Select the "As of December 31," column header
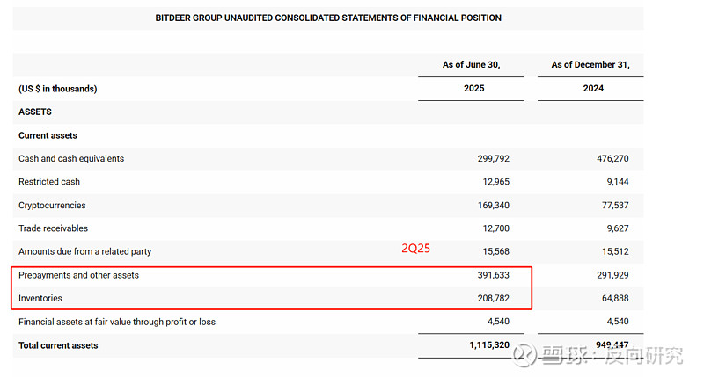 click(x=590, y=65)
